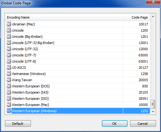
Task: Click the US-ASCII encoding icon
Action: 9,68
